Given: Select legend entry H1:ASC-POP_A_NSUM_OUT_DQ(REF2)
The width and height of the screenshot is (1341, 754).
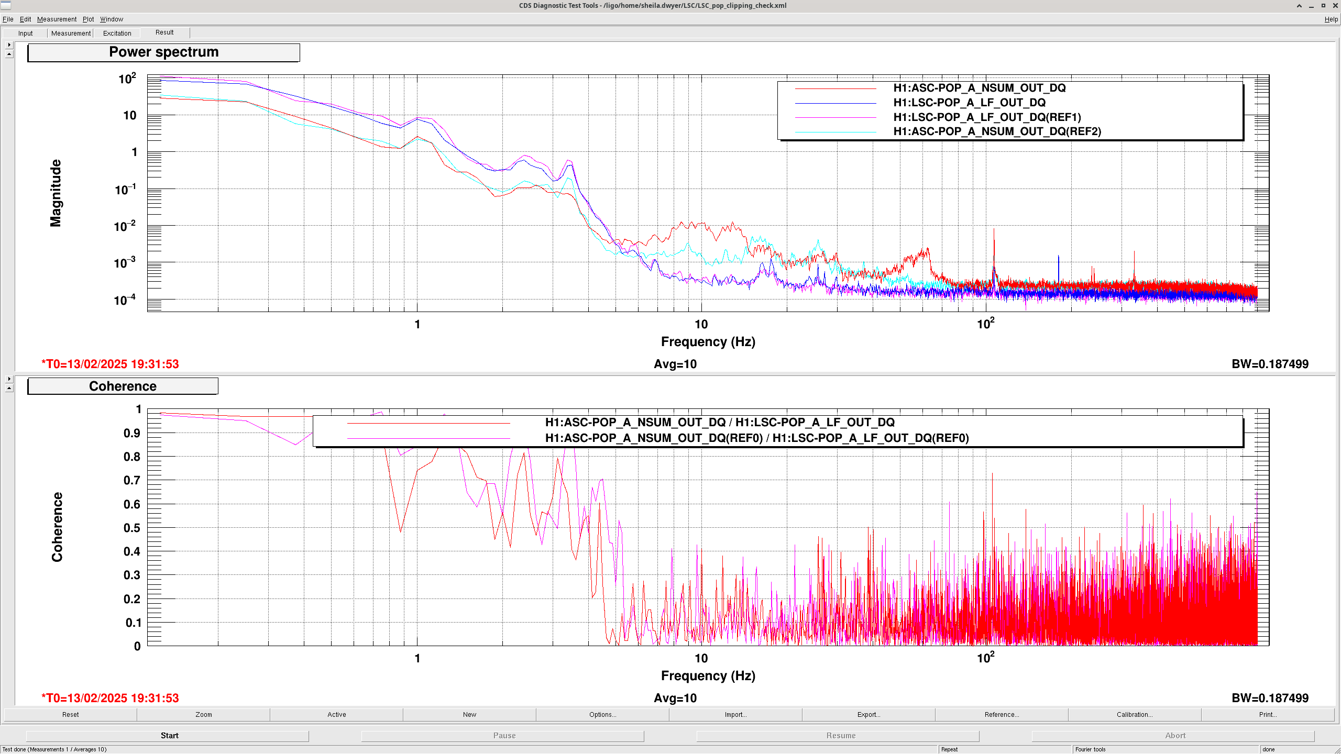Looking at the screenshot, I should 997,131.
